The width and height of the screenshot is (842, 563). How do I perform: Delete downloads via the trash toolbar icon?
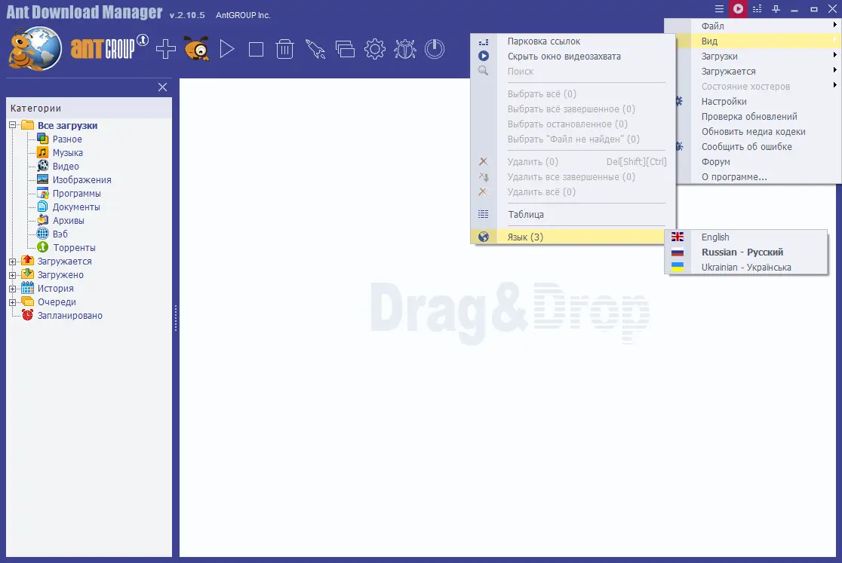(x=285, y=48)
